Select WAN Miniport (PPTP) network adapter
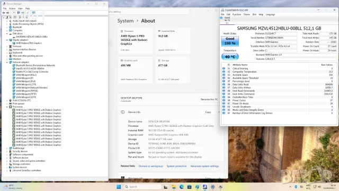Screen dimensions: 339x191 (x=26, y=94)
